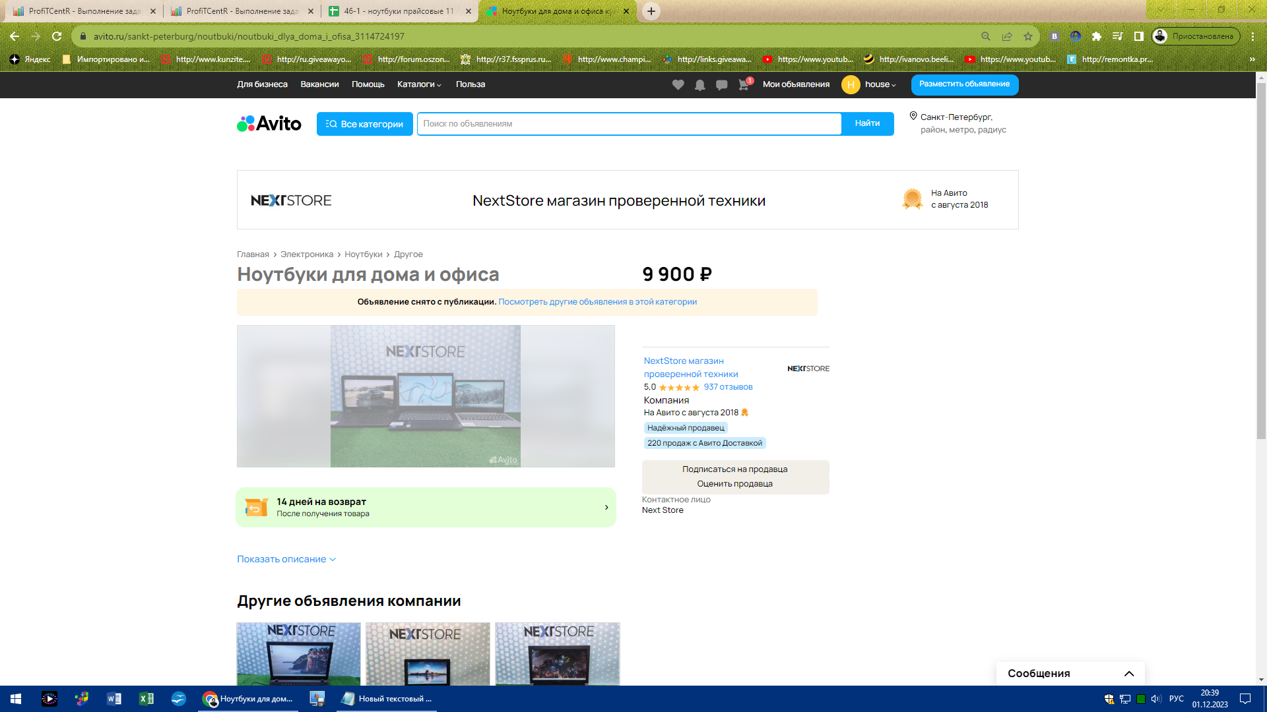Click the Найти search button
This screenshot has height=712, width=1267.
[867, 124]
